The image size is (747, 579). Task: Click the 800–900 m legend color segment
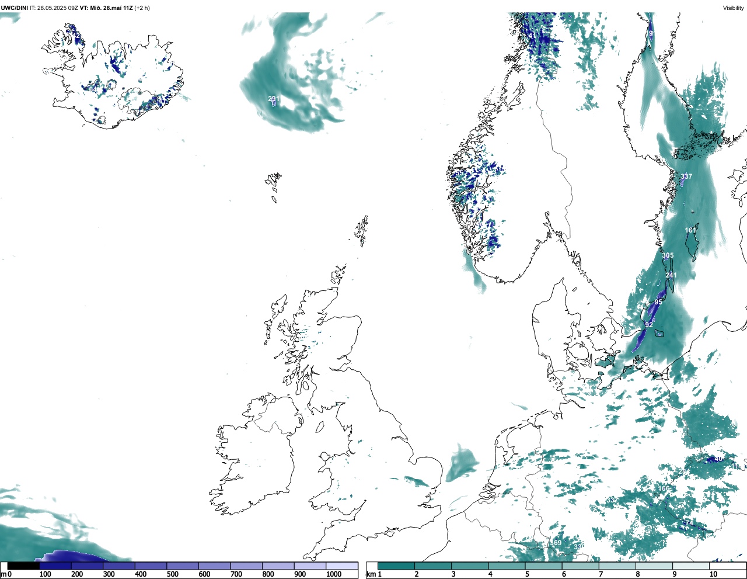click(278, 566)
